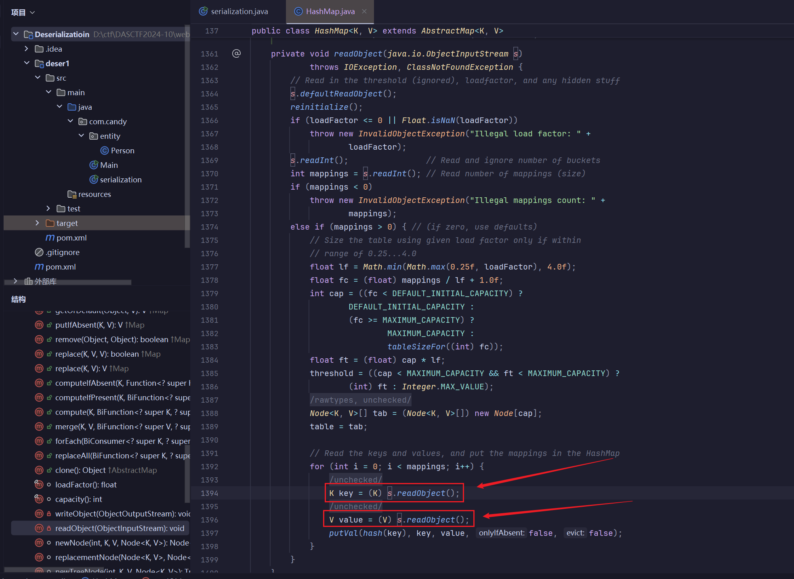This screenshot has width=794, height=579.
Task: Select replacementNode in structure panel
Action: click(x=122, y=557)
